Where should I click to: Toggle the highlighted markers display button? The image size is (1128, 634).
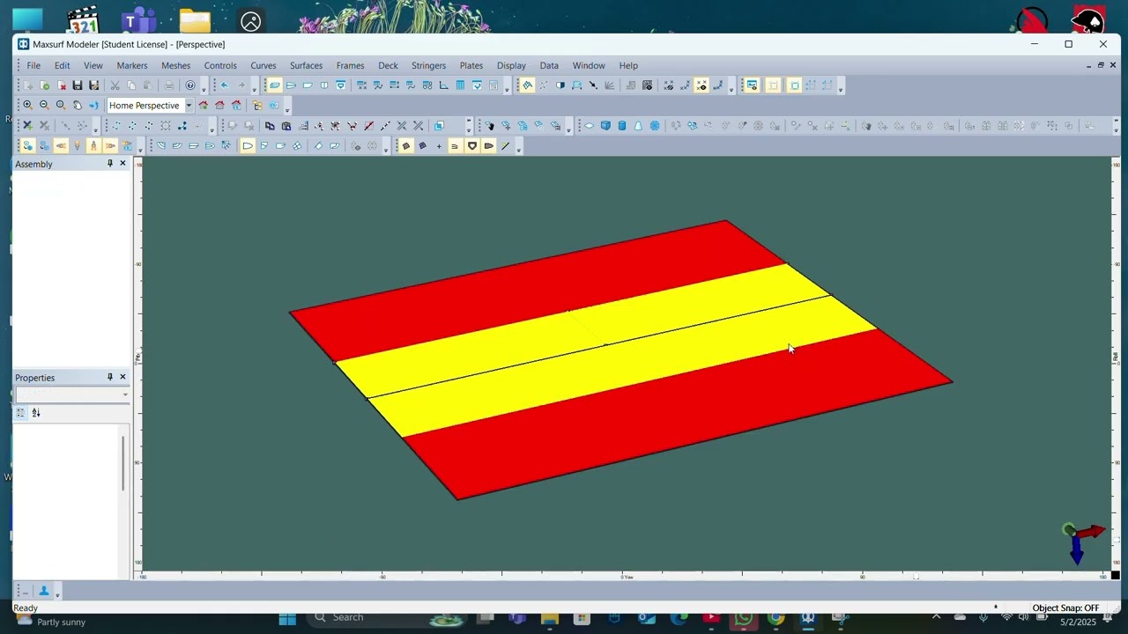click(701, 85)
